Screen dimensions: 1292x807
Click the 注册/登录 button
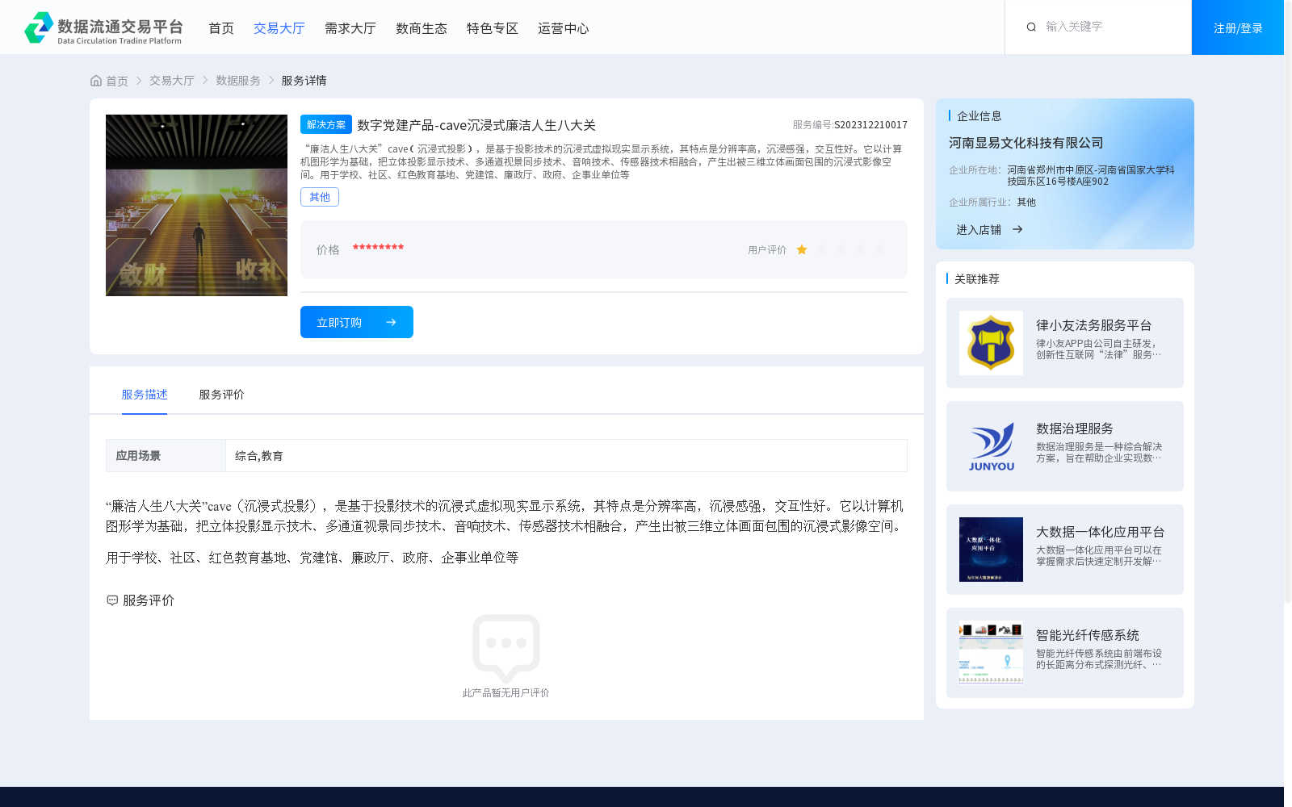click(1238, 27)
